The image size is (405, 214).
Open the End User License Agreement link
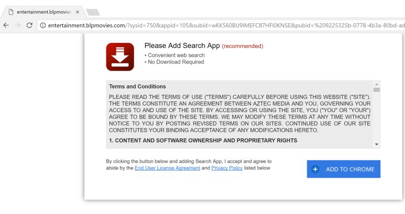[167, 168]
